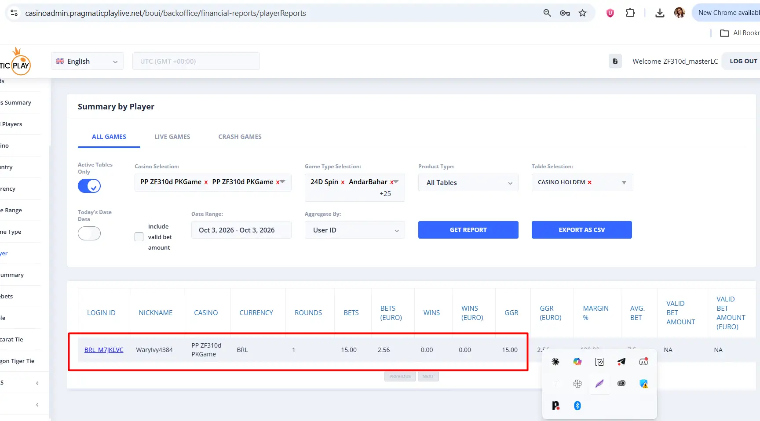Screen dimensions: 760x421
Task: Click the LOG OUT button
Action: [743, 61]
